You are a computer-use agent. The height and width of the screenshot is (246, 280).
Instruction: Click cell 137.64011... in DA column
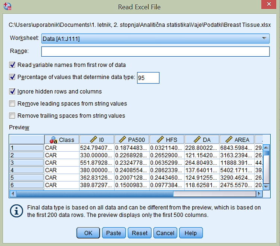(202, 170)
